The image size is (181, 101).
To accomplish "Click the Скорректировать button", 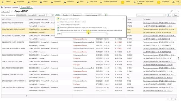I will coord(91,15).
